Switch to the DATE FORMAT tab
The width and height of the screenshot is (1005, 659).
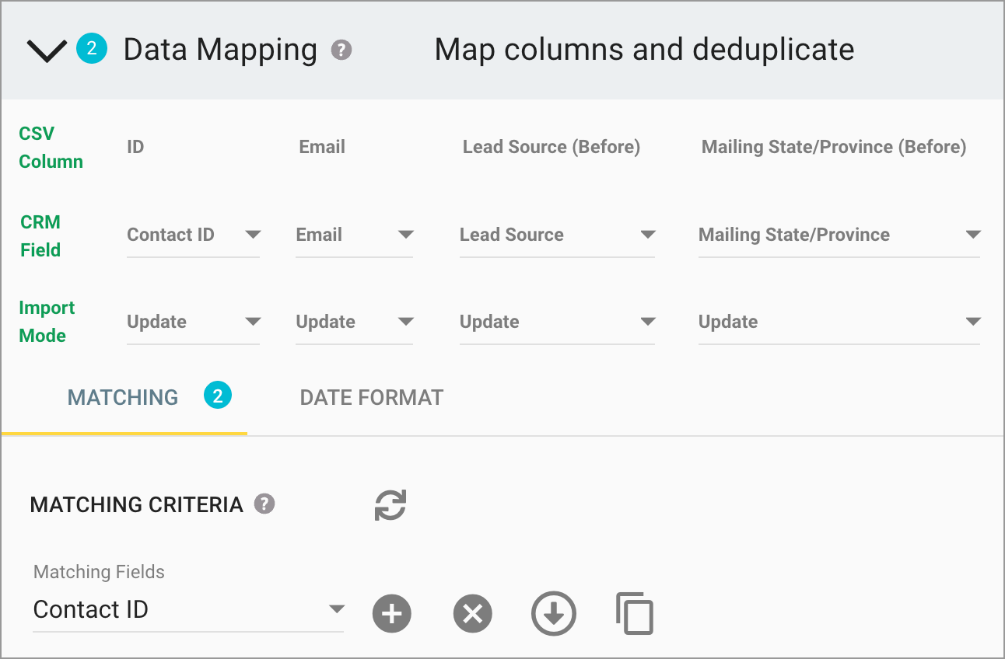pos(371,397)
